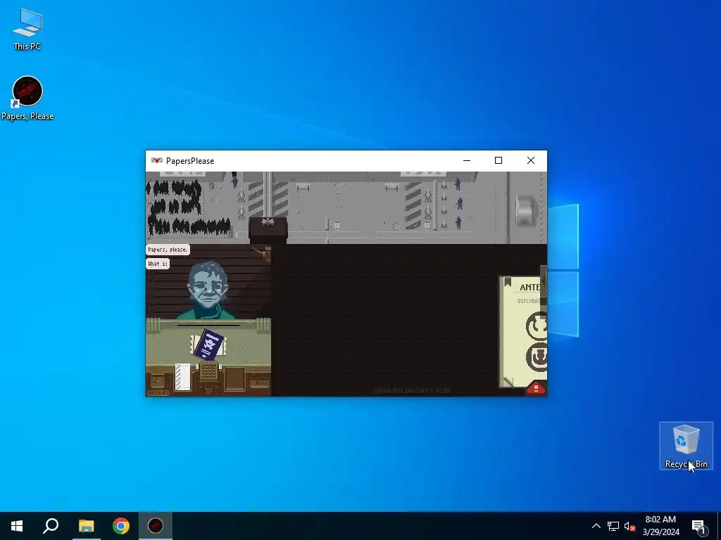Click the bookmark ribbon on the diplomatic document
Image resolution: width=721 pixels, height=540 pixels.
(x=508, y=281)
